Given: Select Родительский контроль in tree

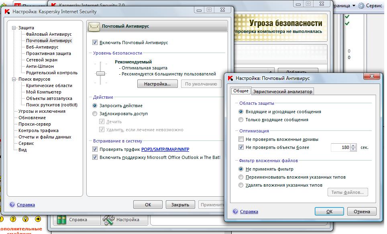Looking at the screenshot, I should coord(52,73).
